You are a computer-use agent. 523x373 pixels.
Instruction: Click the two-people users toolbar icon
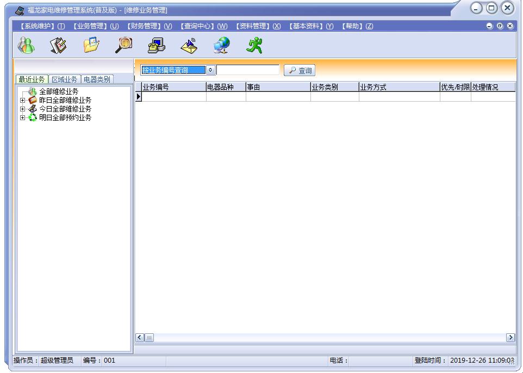point(26,45)
